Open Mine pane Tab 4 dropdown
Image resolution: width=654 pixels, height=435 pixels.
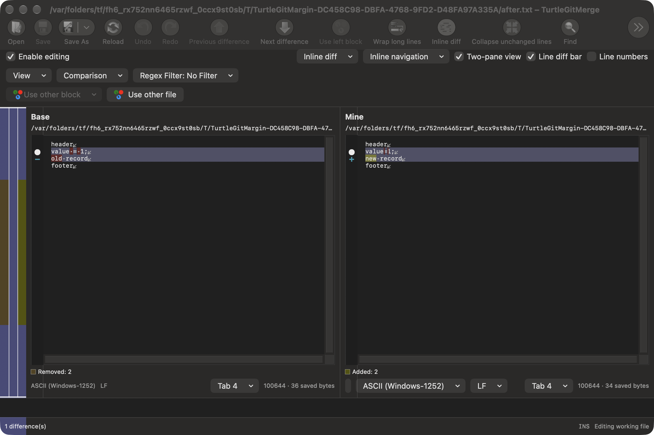tap(549, 386)
